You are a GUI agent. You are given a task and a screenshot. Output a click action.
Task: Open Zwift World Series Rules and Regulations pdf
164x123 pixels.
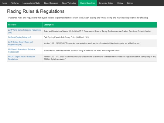25,31
